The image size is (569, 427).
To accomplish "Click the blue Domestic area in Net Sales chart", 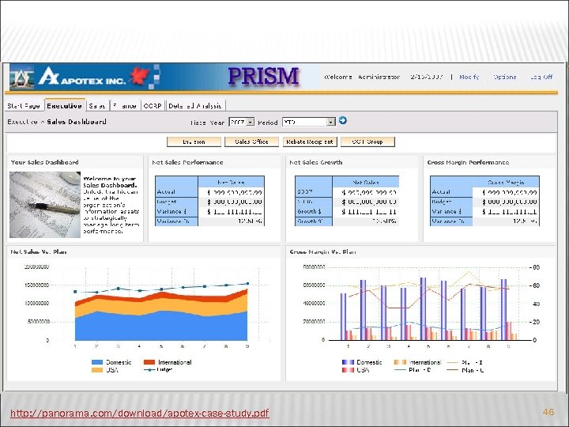I will click(161, 327).
